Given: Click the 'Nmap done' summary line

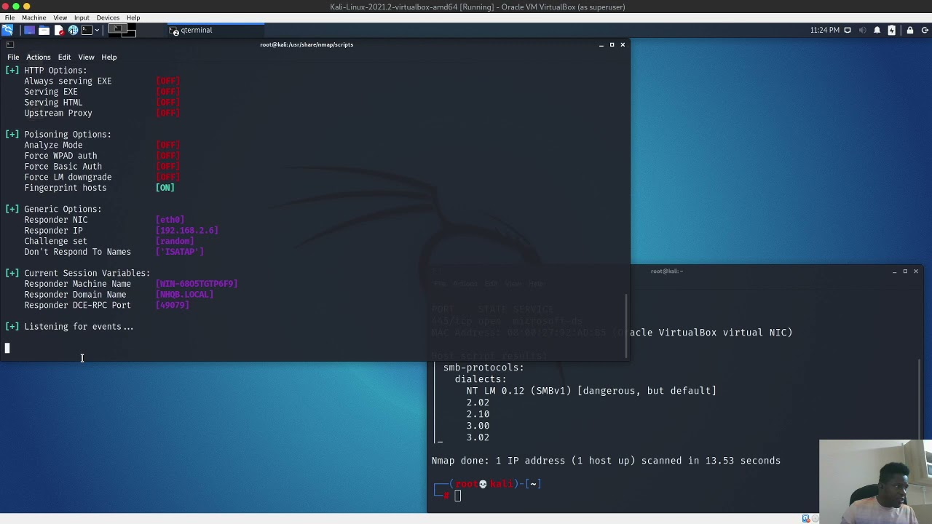Looking at the screenshot, I should (606, 461).
